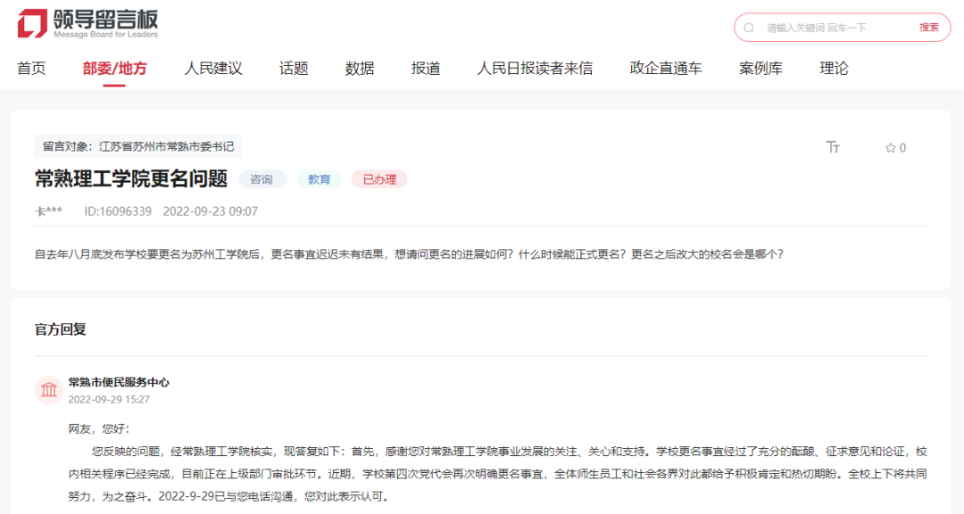Click the magnifier icon in the search bar
964x514 pixels.
click(748, 28)
